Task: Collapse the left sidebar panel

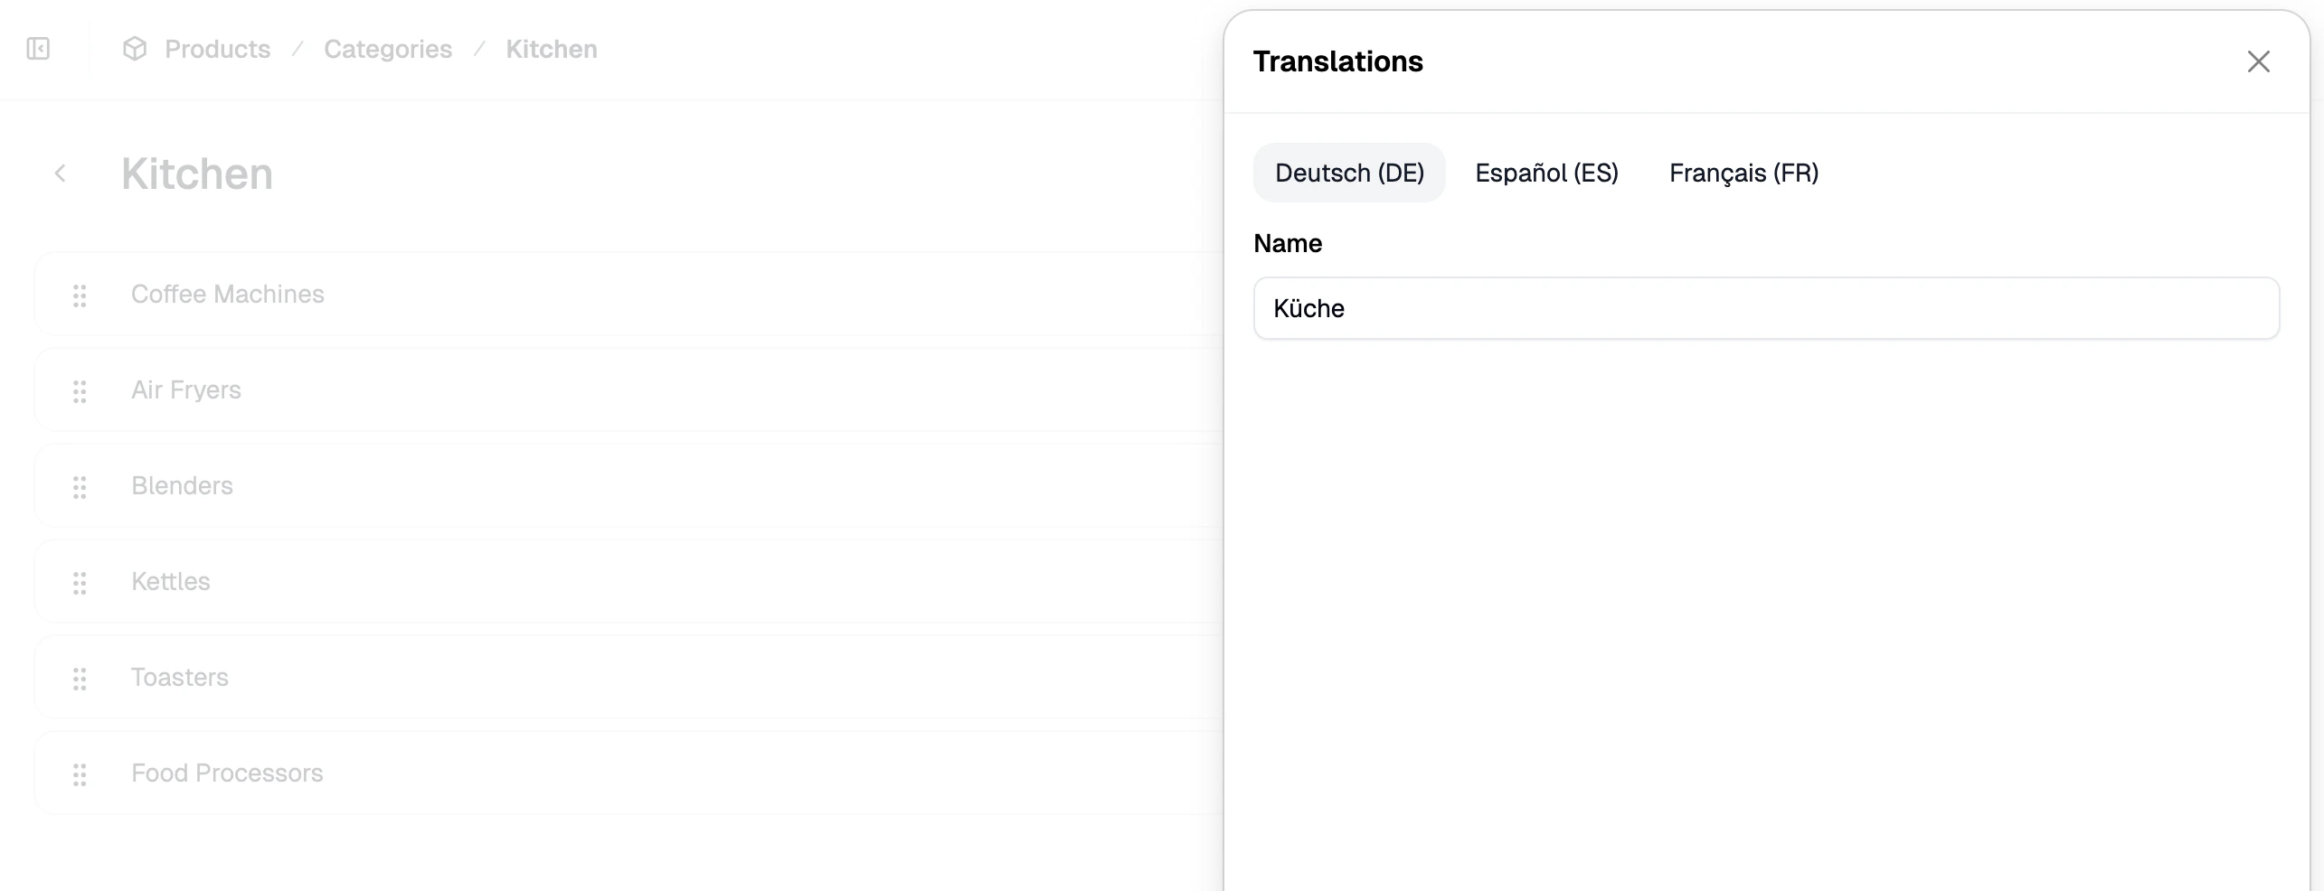Action: (39, 48)
